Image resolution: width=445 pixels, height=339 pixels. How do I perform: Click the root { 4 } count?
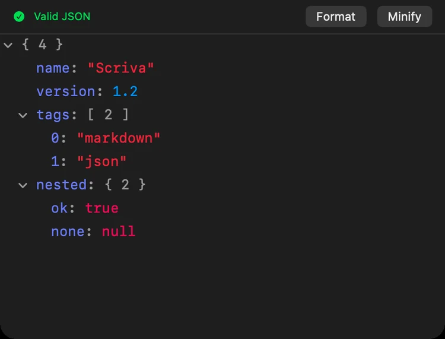(42, 45)
